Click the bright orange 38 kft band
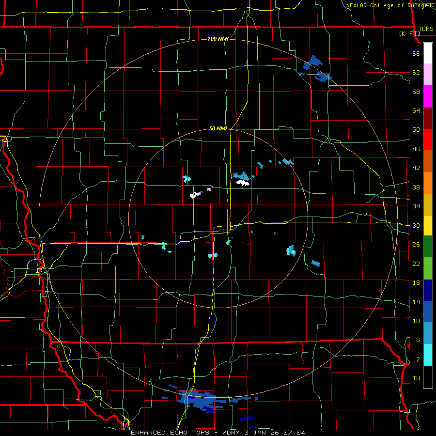The width and height of the screenshot is (436, 436). click(428, 183)
